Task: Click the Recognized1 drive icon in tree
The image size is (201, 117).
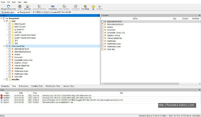Action: pos(7,18)
